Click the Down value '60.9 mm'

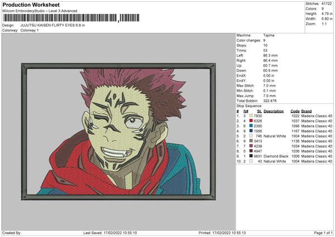click(x=270, y=70)
